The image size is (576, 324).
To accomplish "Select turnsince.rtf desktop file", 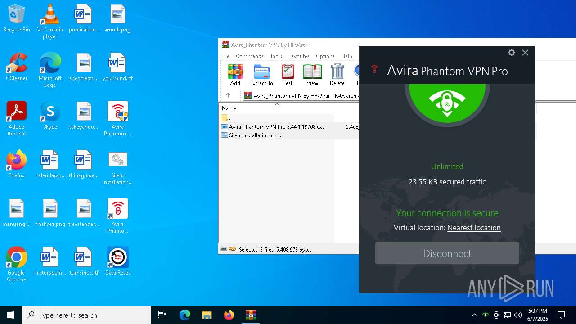I will [84, 261].
